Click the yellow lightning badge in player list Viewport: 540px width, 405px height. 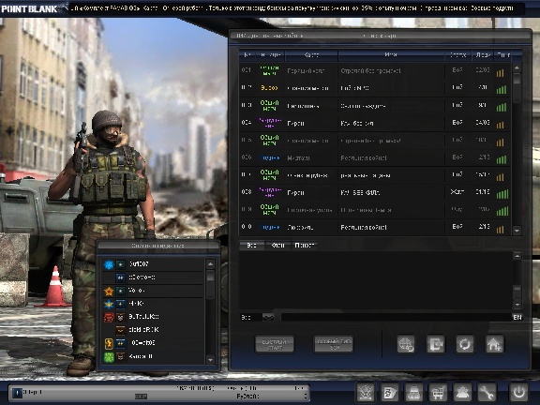click(x=109, y=343)
